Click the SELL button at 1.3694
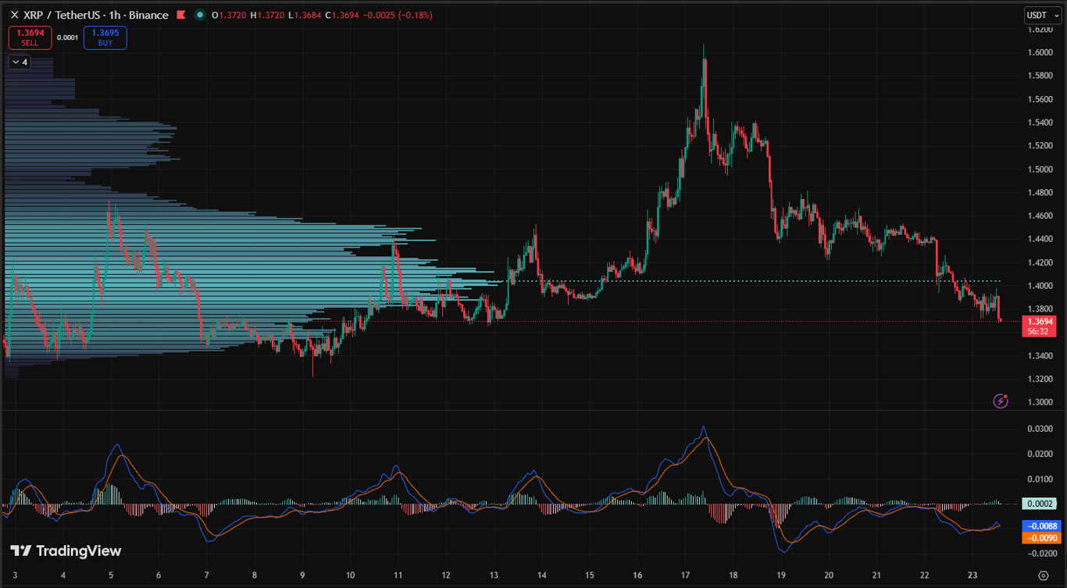This screenshot has height=588, width=1067. (x=30, y=37)
